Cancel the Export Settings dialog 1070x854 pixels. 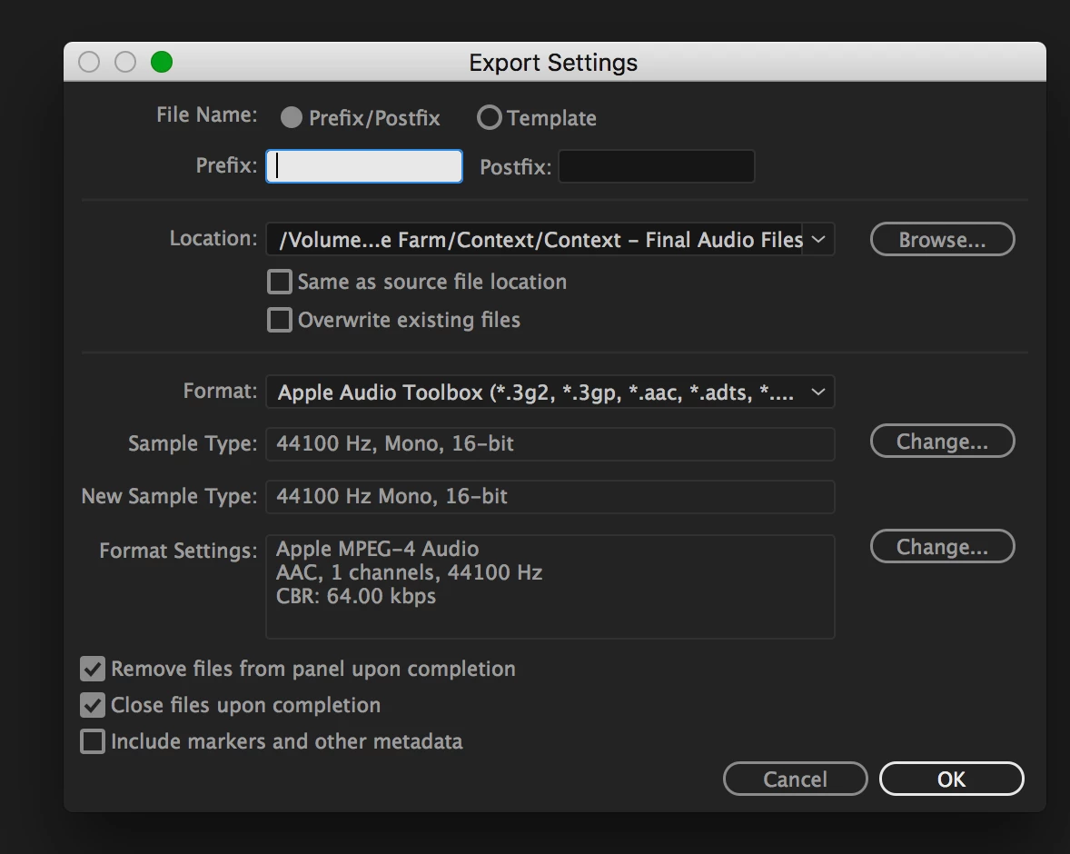[795, 780]
